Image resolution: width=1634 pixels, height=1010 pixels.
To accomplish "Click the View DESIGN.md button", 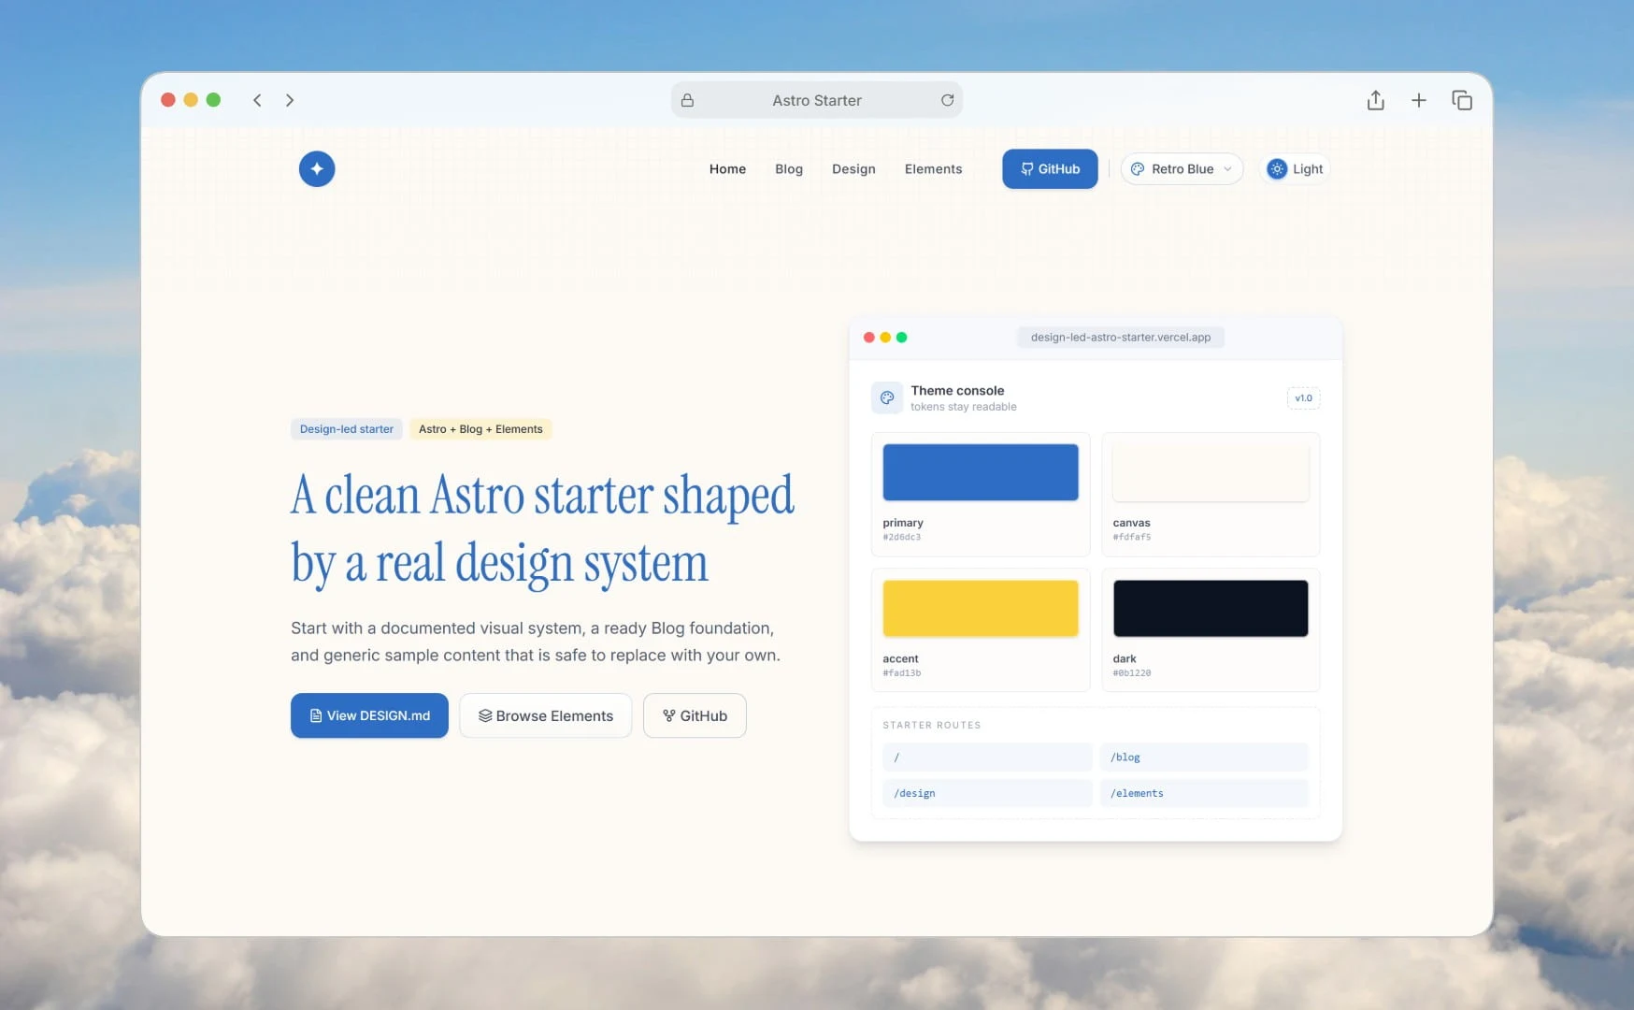I will [x=369, y=715].
